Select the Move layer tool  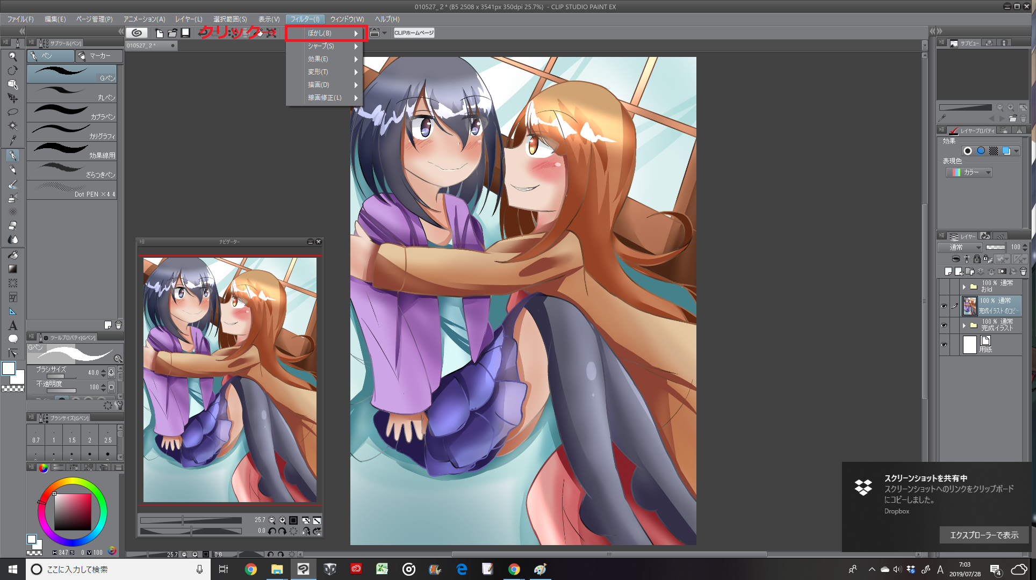(x=13, y=98)
